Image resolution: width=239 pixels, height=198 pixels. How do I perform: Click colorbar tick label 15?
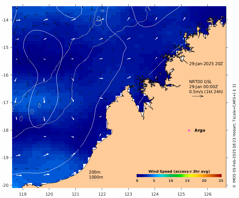[187, 181]
